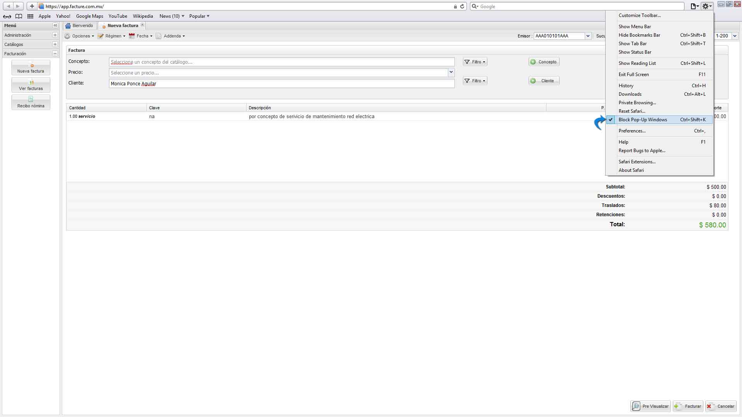Collapse the Menú side panel

(55, 25)
